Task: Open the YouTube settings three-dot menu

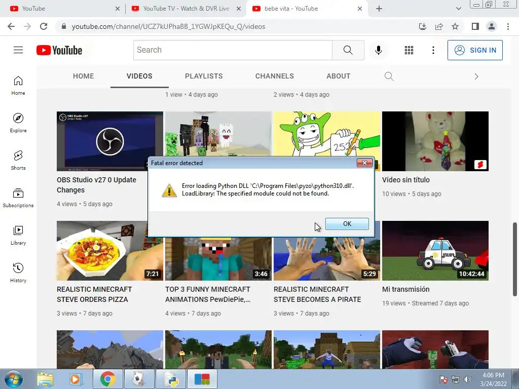Action: click(x=433, y=50)
